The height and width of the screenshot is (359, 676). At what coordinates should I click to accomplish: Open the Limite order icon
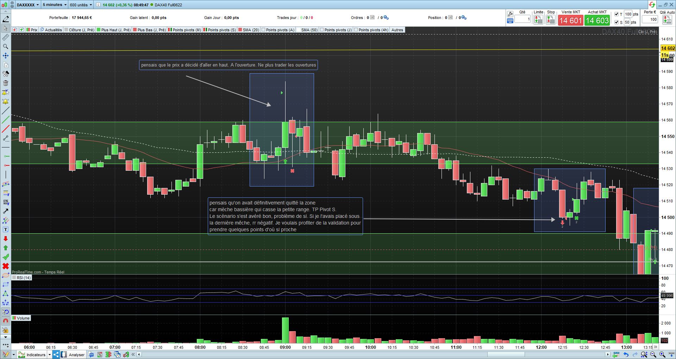click(538, 20)
